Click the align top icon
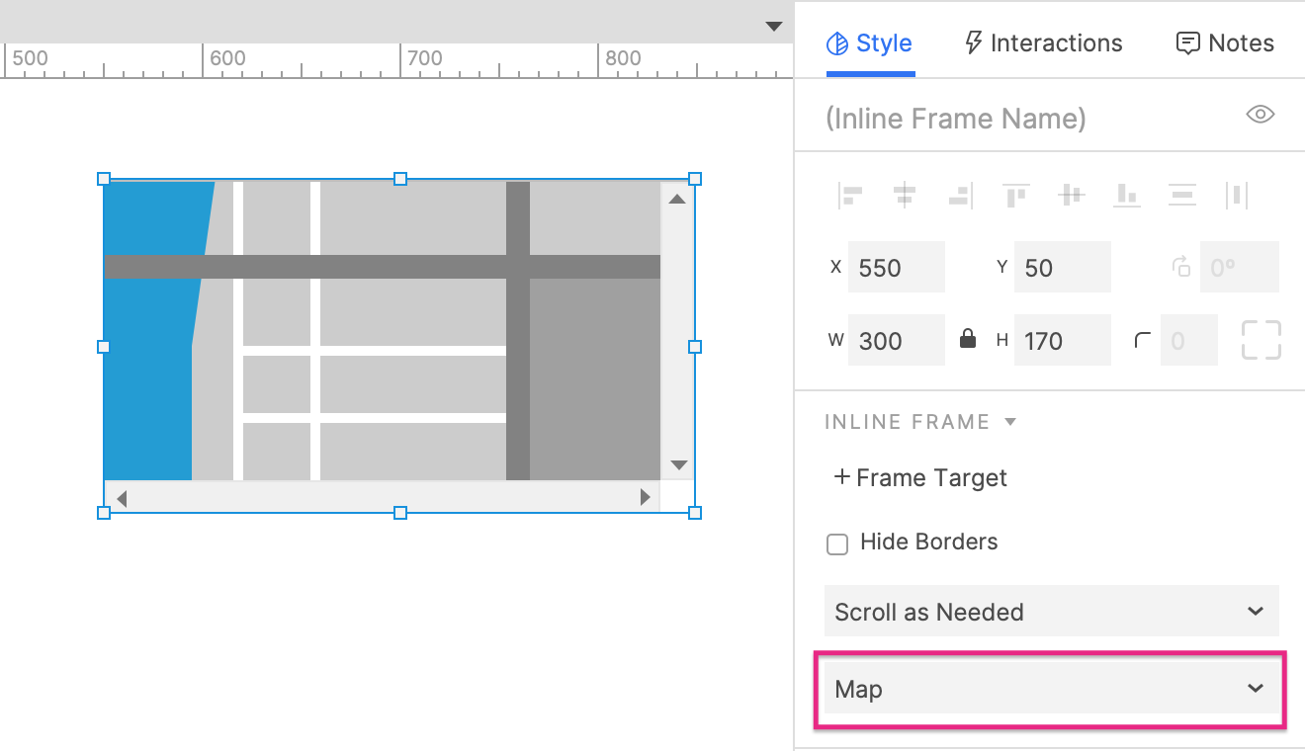The width and height of the screenshot is (1305, 751). click(x=1015, y=196)
